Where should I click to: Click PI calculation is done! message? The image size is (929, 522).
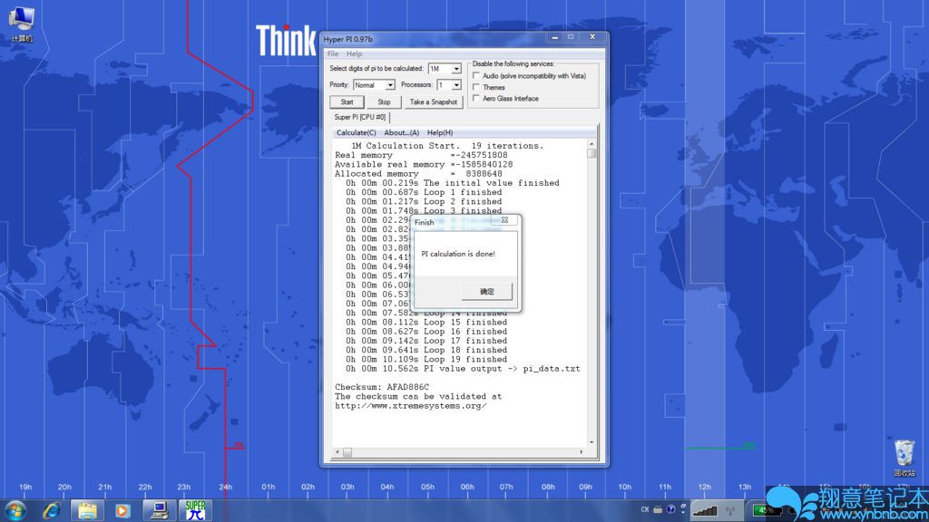click(458, 254)
